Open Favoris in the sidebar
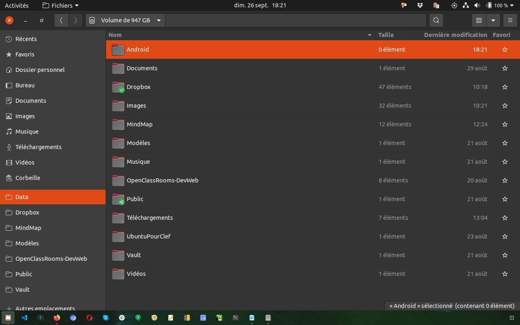The height and width of the screenshot is (325, 520). [x=53, y=54]
